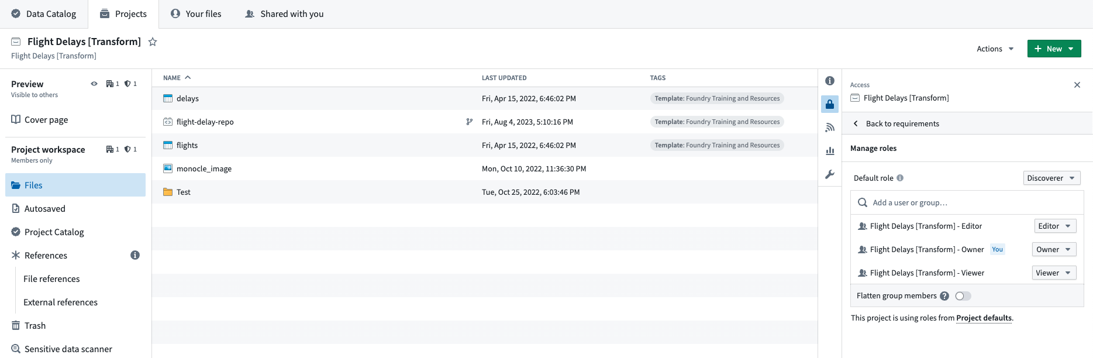This screenshot has height=358, width=1093.
Task: Close the Access panel
Action: point(1077,85)
